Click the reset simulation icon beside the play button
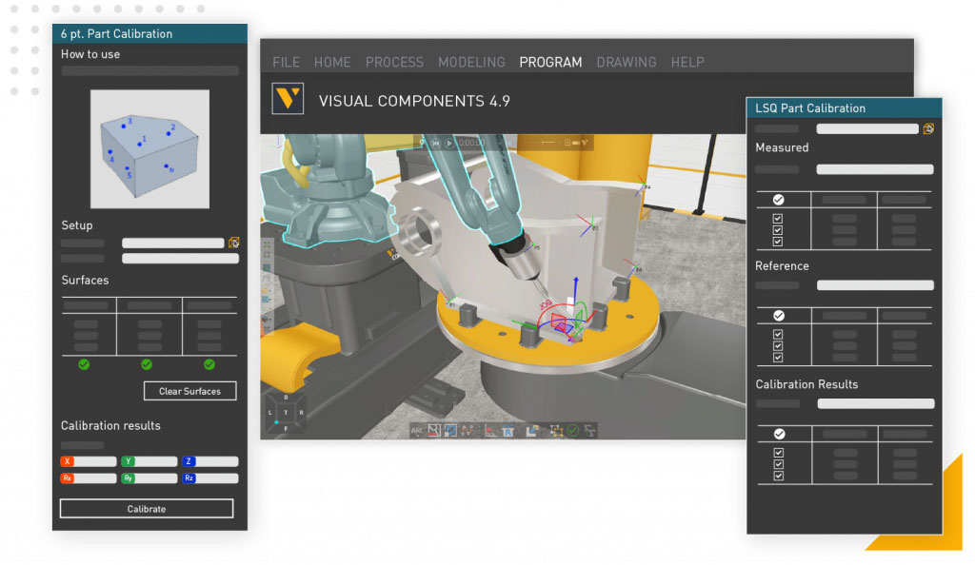Screen dimensions: 975x565 coord(435,143)
